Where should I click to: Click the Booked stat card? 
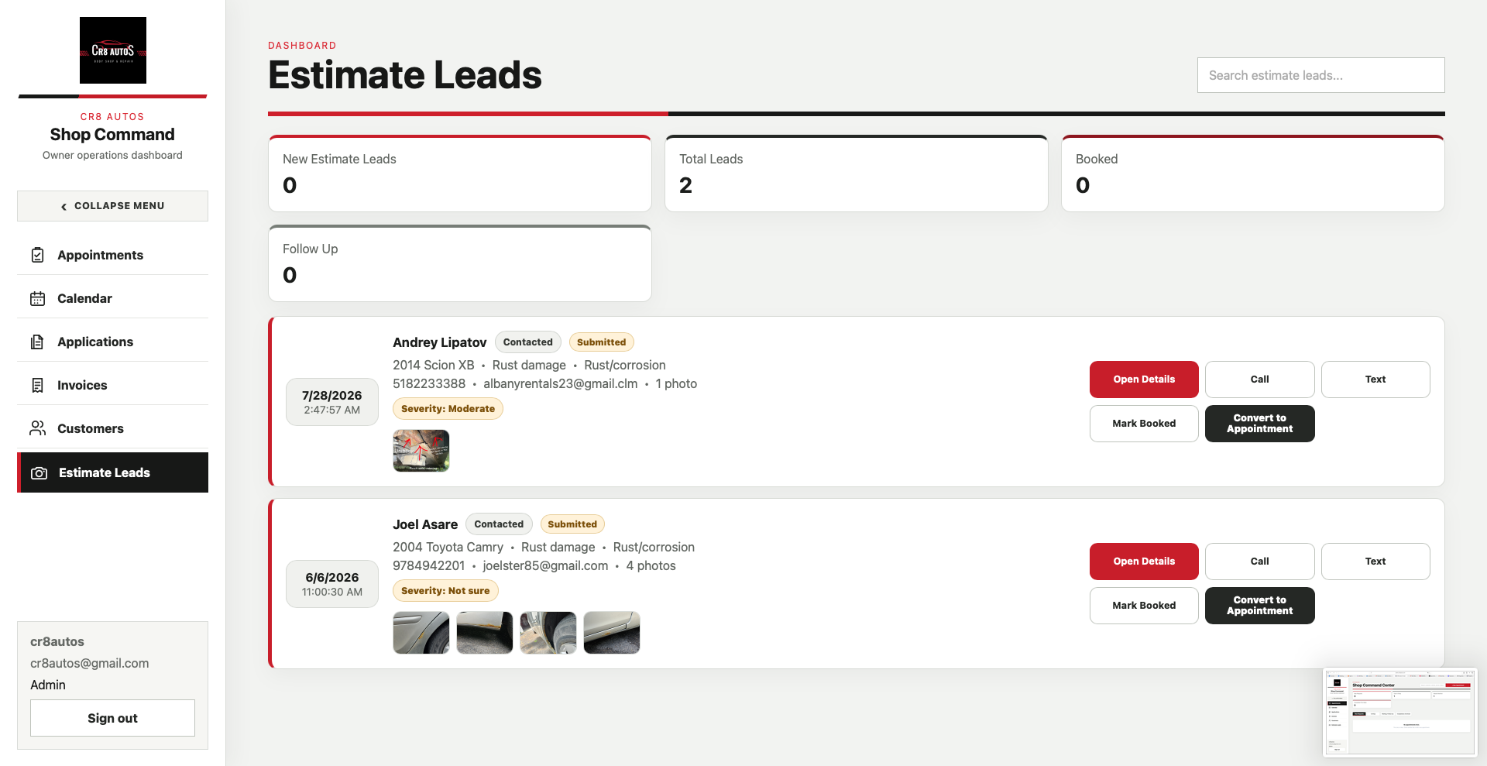tap(1253, 173)
